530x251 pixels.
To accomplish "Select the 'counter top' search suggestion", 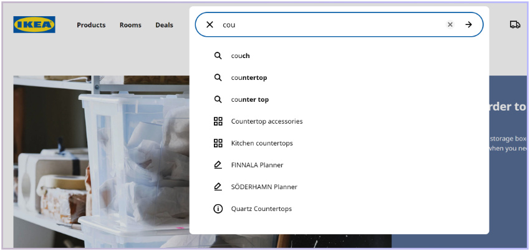I will [249, 99].
